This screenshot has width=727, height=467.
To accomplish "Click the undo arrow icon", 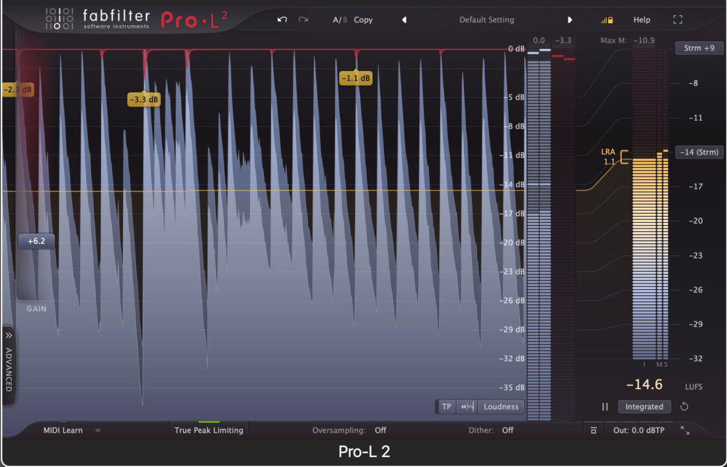I will click(282, 19).
